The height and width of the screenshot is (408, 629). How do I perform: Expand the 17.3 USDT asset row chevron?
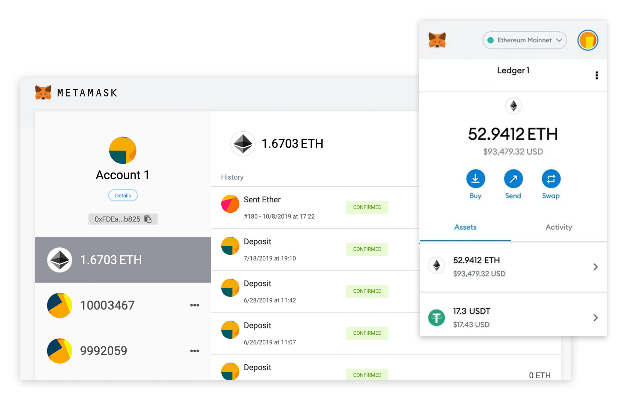595,318
